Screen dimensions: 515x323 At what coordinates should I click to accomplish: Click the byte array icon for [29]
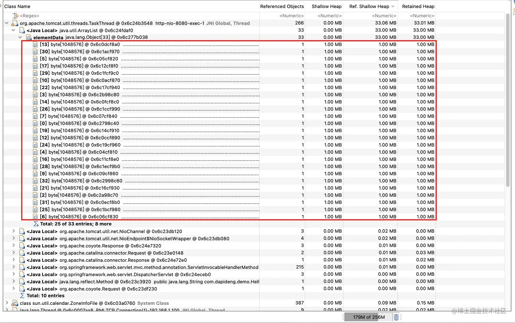(35, 73)
